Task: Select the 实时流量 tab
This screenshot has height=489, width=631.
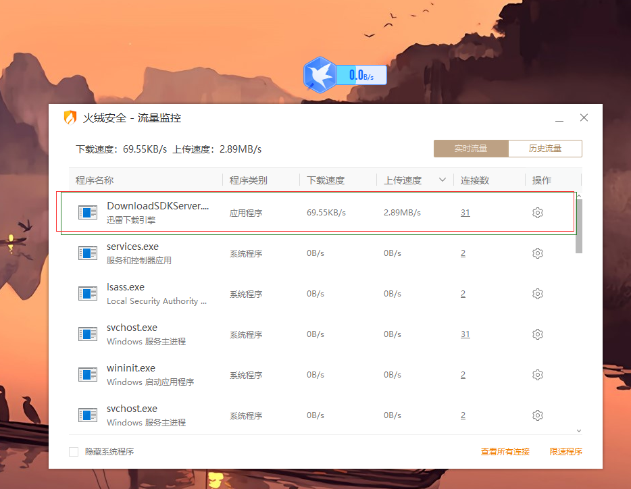Action: point(471,148)
